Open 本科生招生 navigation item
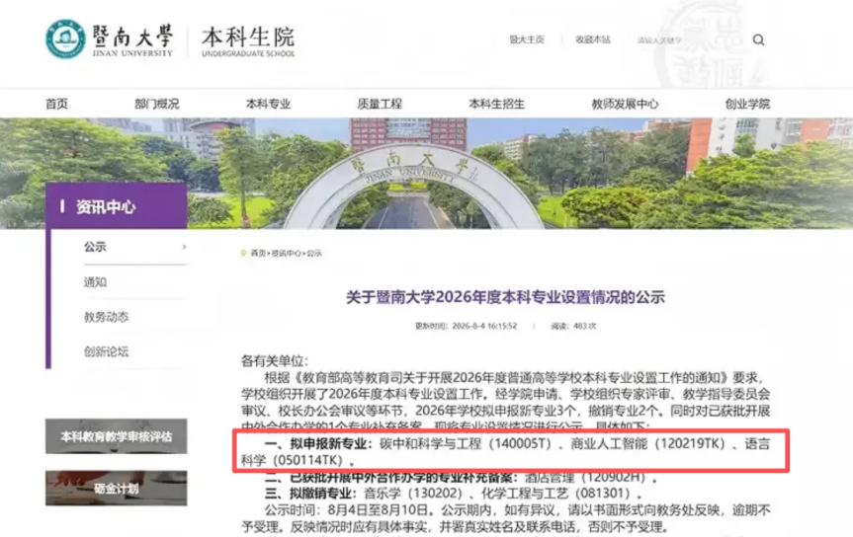 pos(496,104)
